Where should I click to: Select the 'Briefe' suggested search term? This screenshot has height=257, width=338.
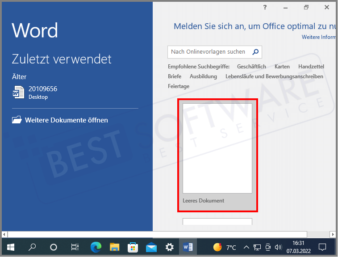(x=175, y=76)
